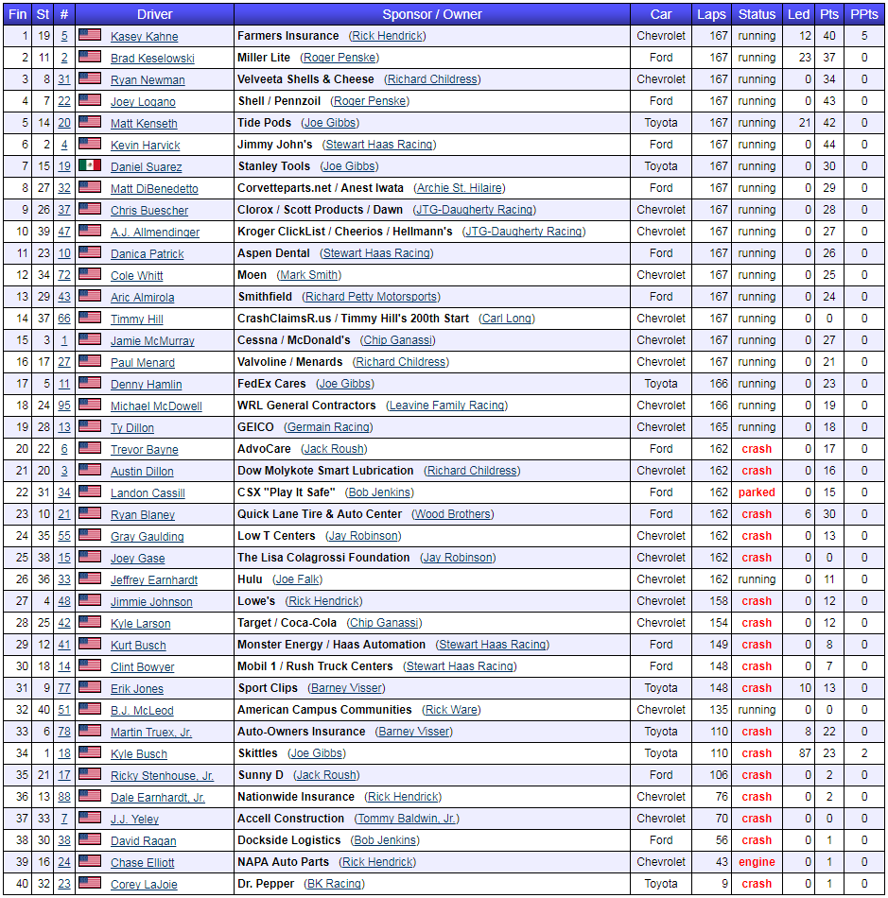
Task: Open Jeffrey Earnhardt driver link
Action: tap(154, 580)
